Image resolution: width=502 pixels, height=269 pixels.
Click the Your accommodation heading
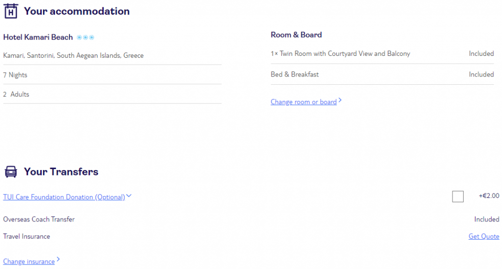tap(77, 11)
